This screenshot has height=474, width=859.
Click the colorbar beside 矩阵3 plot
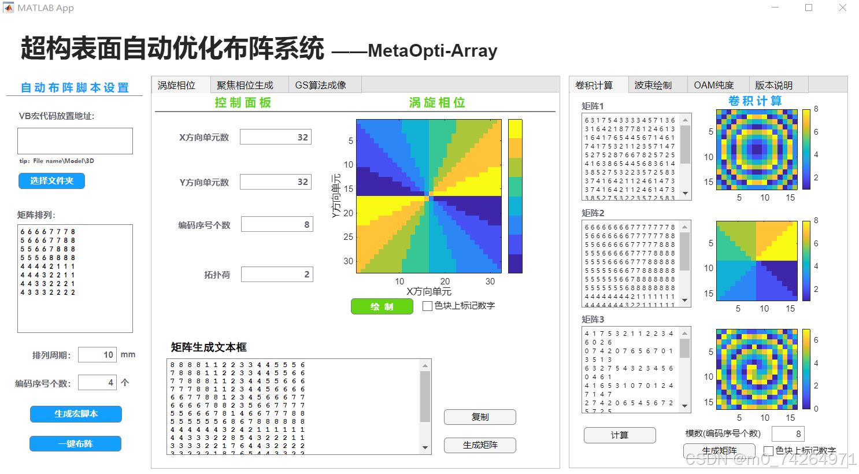click(x=806, y=369)
